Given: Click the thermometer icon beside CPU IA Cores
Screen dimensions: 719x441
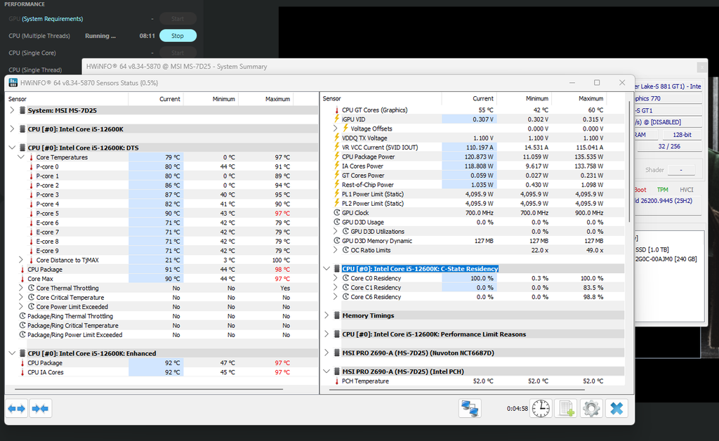Looking at the screenshot, I should click(x=22, y=372).
